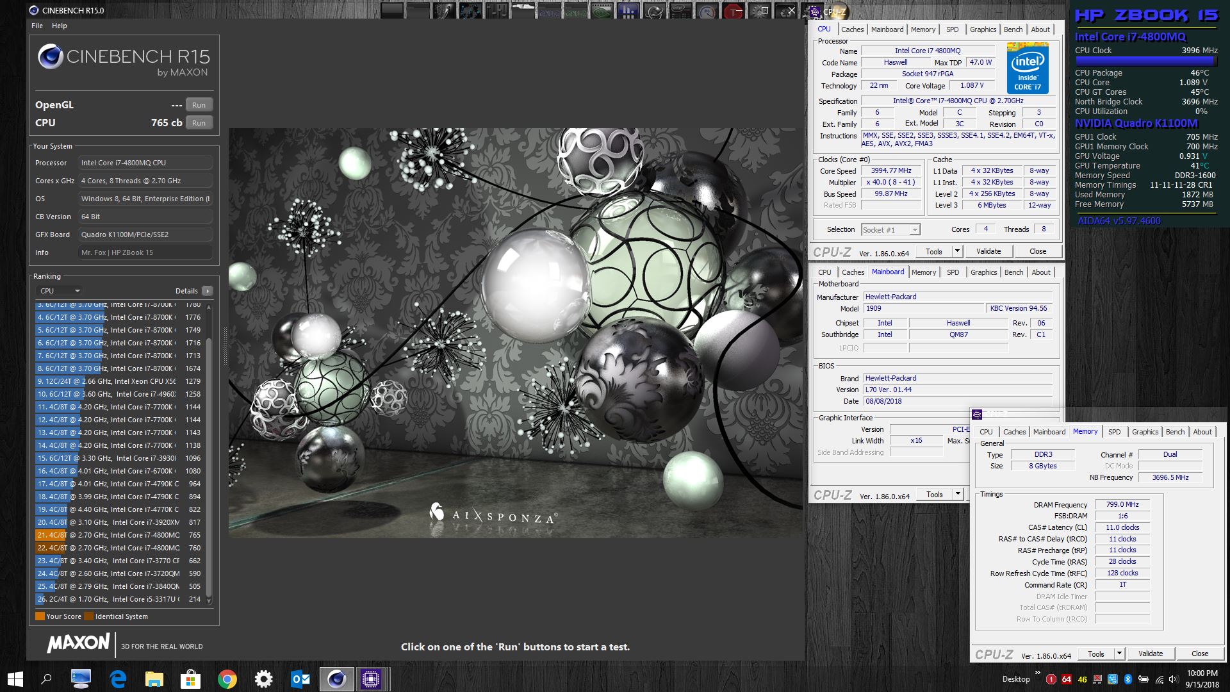This screenshot has width=1230, height=692.
Task: Open the File menu in Cinebench
Action: [37, 26]
